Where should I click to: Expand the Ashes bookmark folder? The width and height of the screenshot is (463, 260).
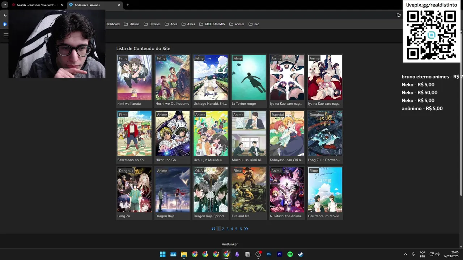(188, 24)
